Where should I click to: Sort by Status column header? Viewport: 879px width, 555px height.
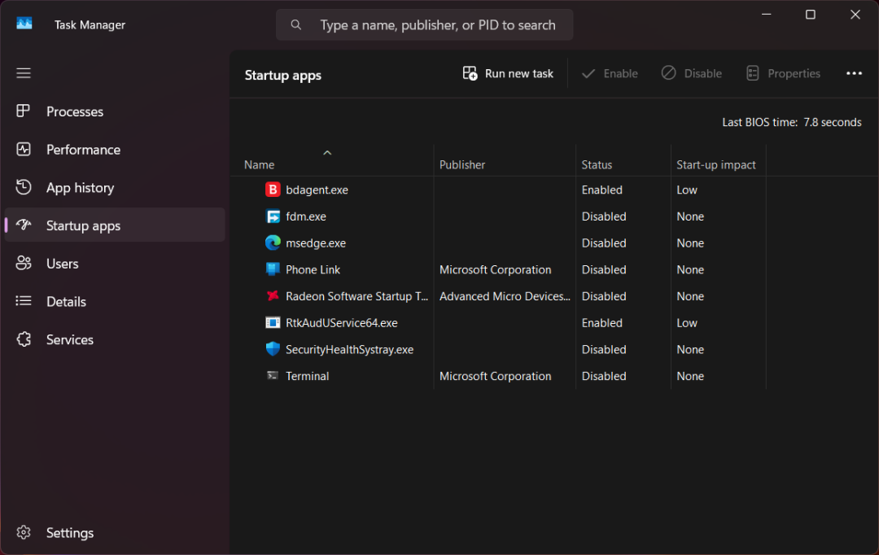click(x=597, y=164)
